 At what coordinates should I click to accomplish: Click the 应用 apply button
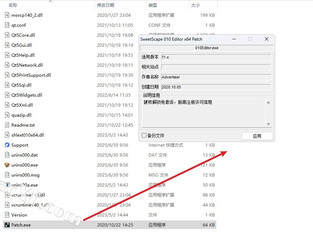[257, 136]
